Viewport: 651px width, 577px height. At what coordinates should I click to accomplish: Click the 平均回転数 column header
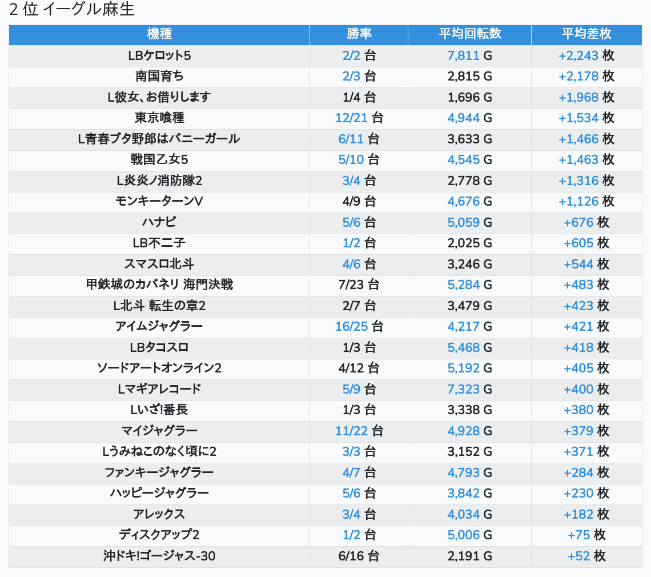click(x=469, y=34)
